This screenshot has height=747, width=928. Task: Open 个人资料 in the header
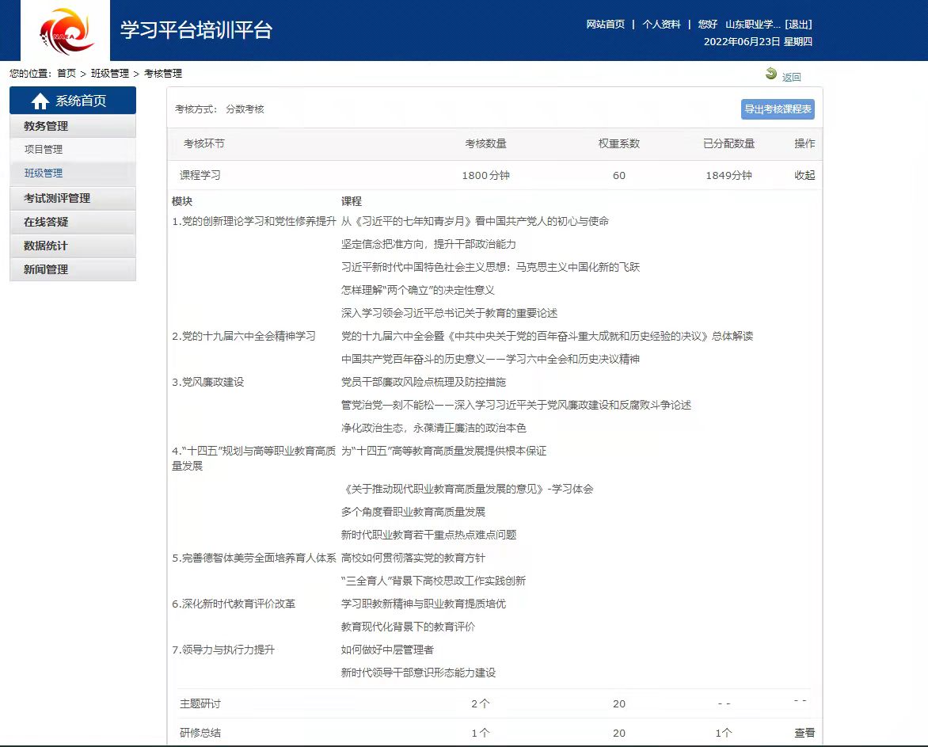tap(661, 25)
